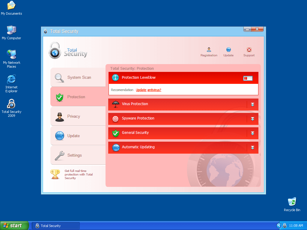Open the Windows Start menu
Screen dimensions: 307x230
[14, 226]
